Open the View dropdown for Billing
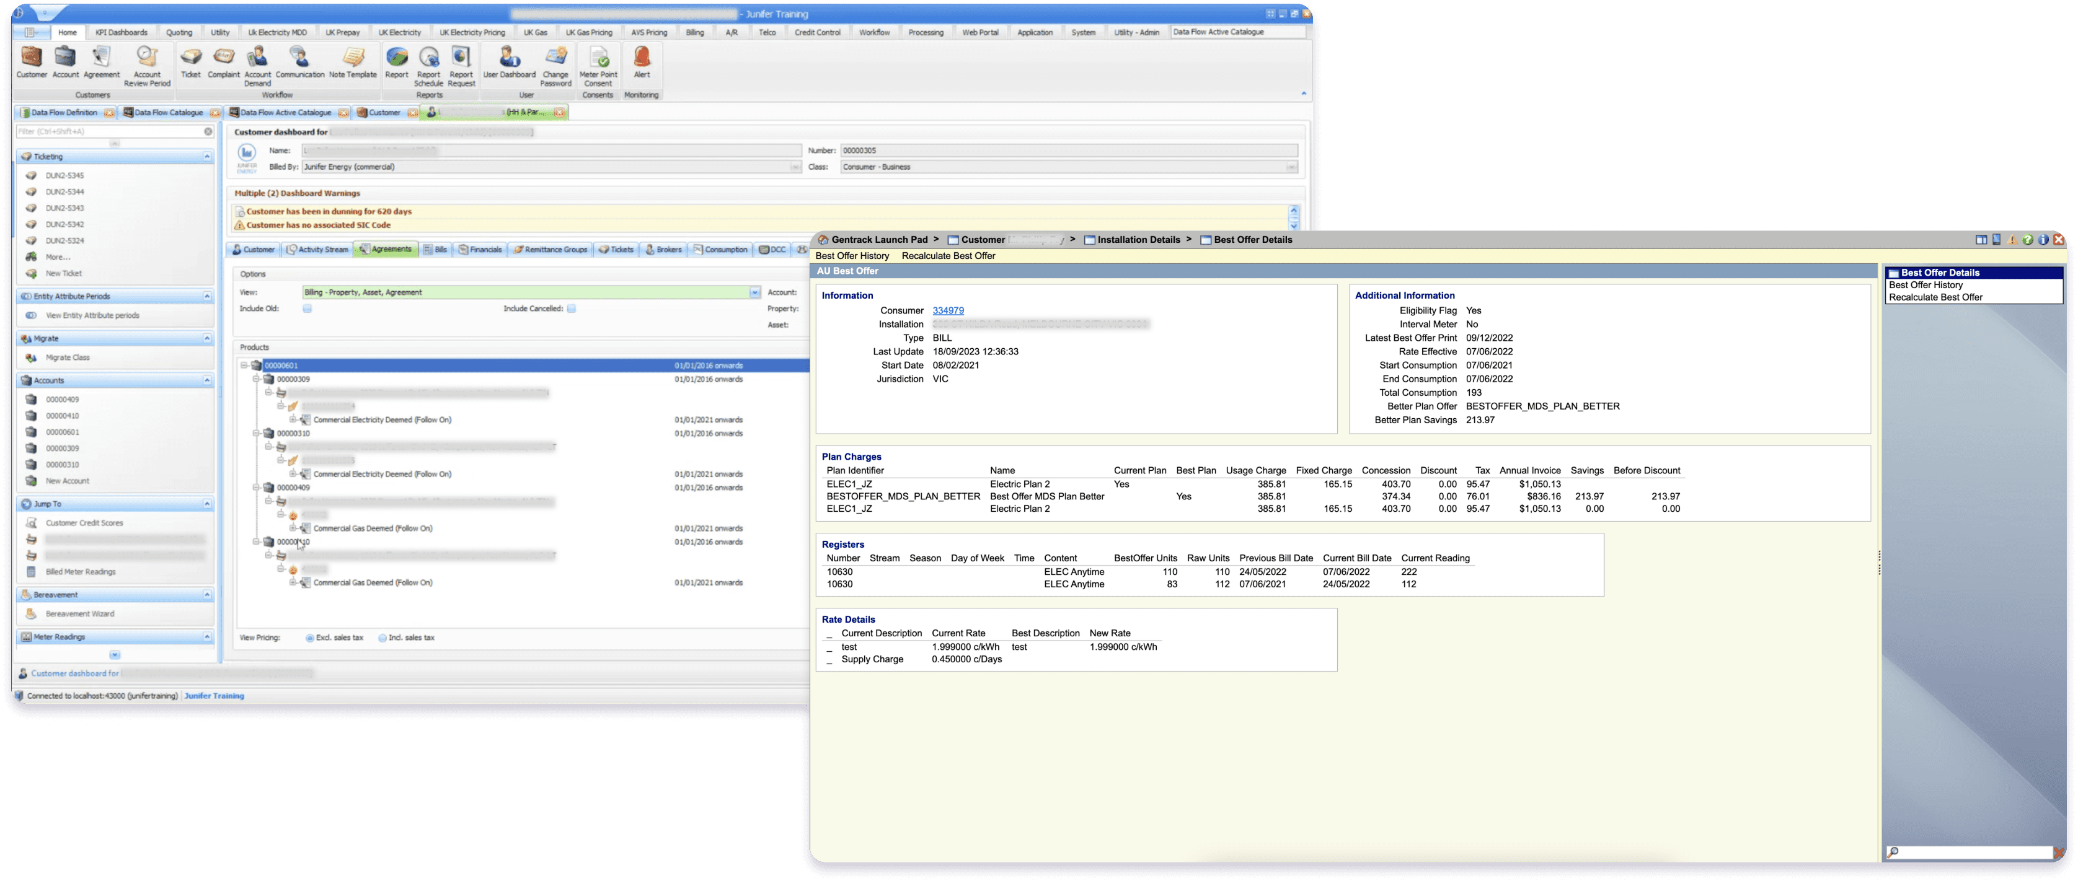Viewport: 2078px width, 881px height. click(754, 292)
